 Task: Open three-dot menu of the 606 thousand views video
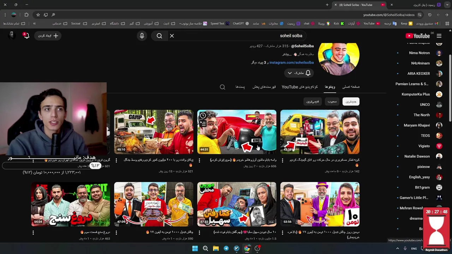(199, 161)
